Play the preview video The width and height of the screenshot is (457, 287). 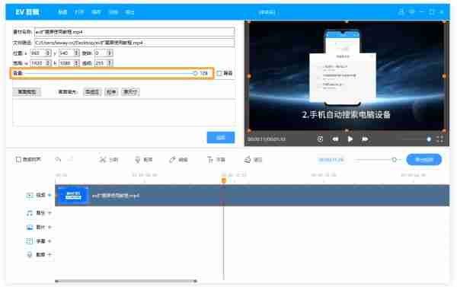pyautogui.click(x=350, y=139)
